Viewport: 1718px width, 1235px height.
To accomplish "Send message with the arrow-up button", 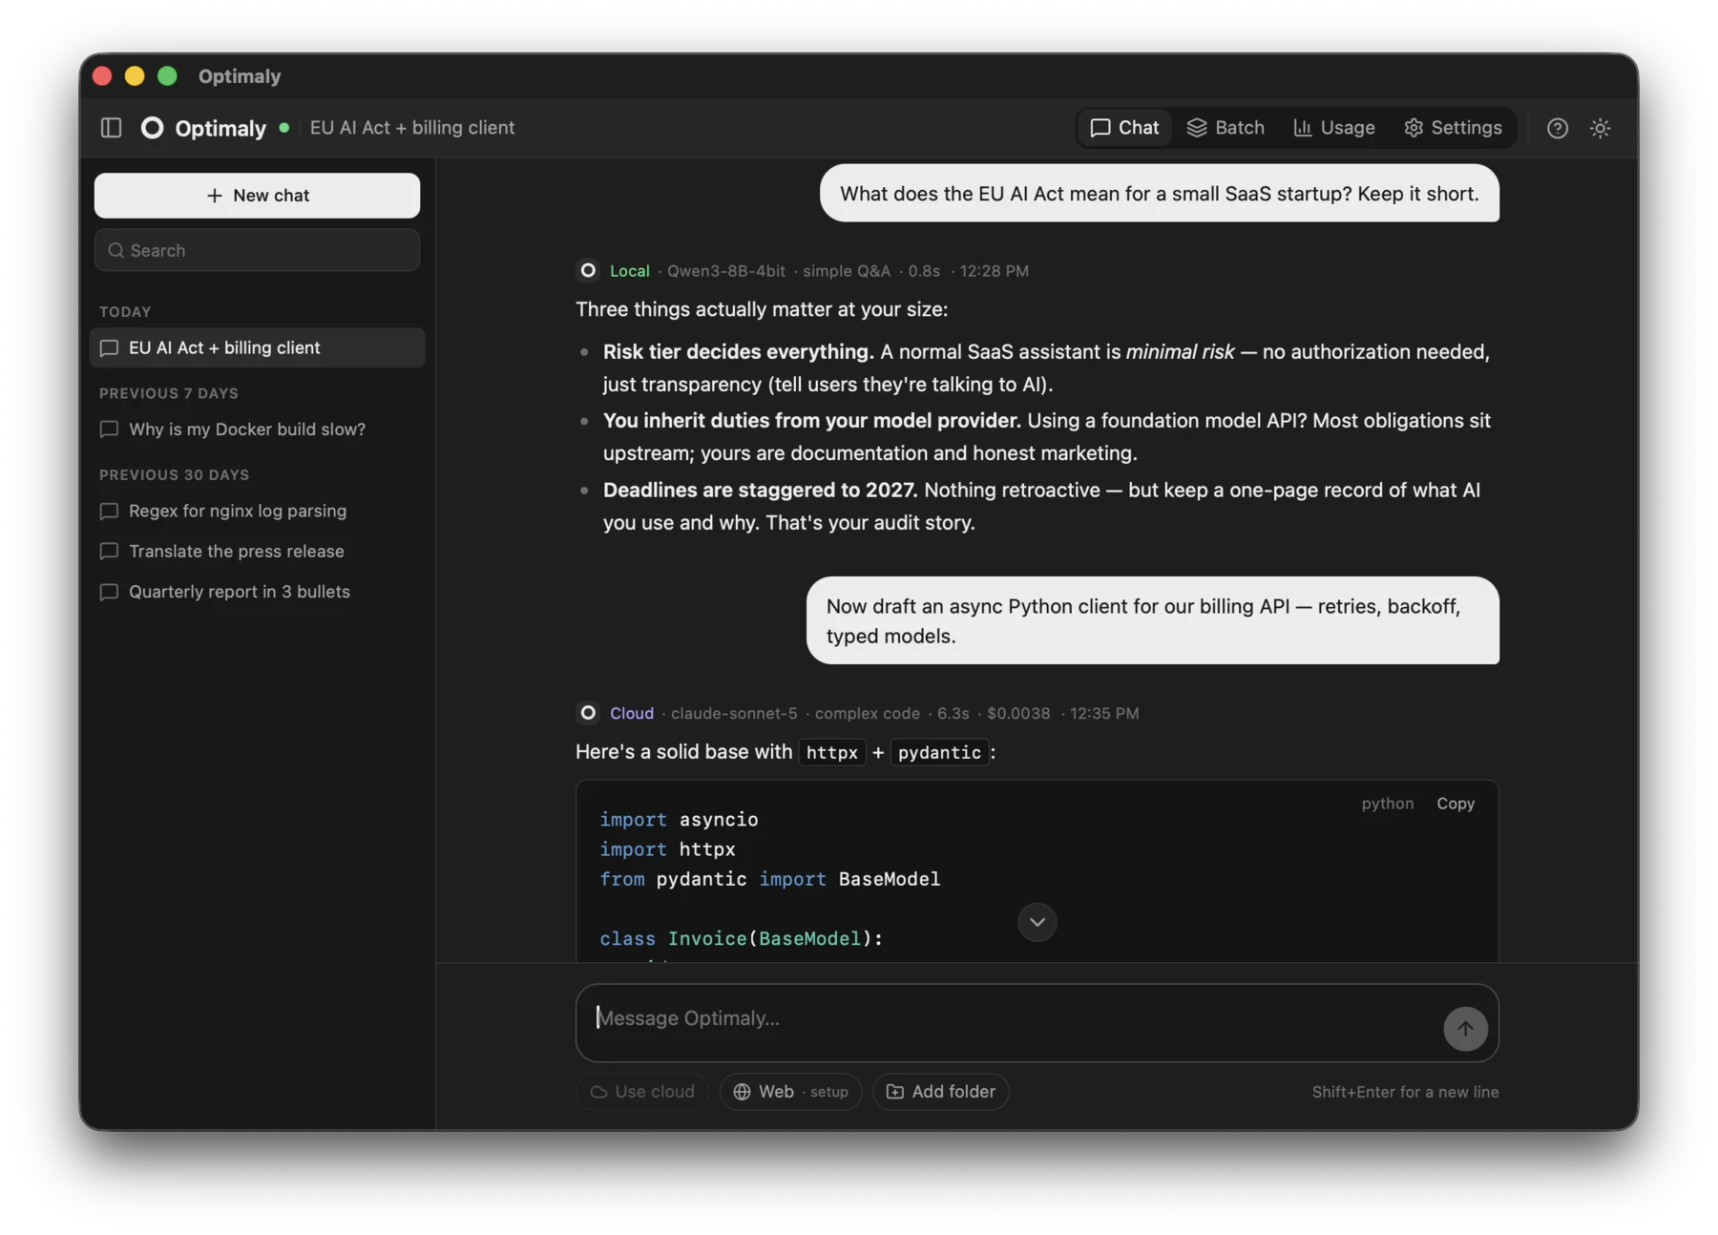I will click(1465, 1029).
